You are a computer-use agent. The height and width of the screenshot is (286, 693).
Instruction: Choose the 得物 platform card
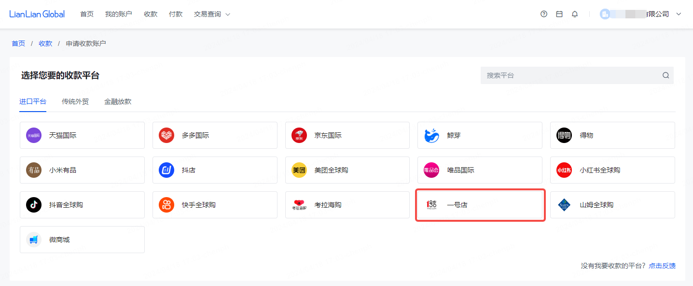[612, 135]
